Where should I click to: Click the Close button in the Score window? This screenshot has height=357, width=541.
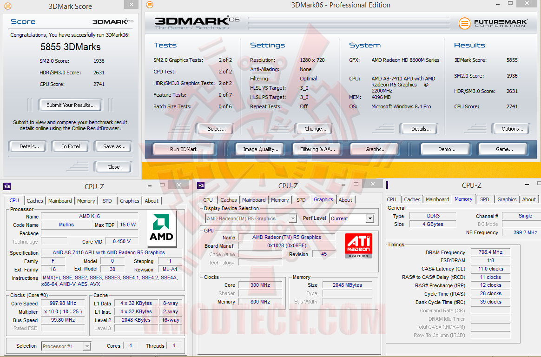[113, 167]
